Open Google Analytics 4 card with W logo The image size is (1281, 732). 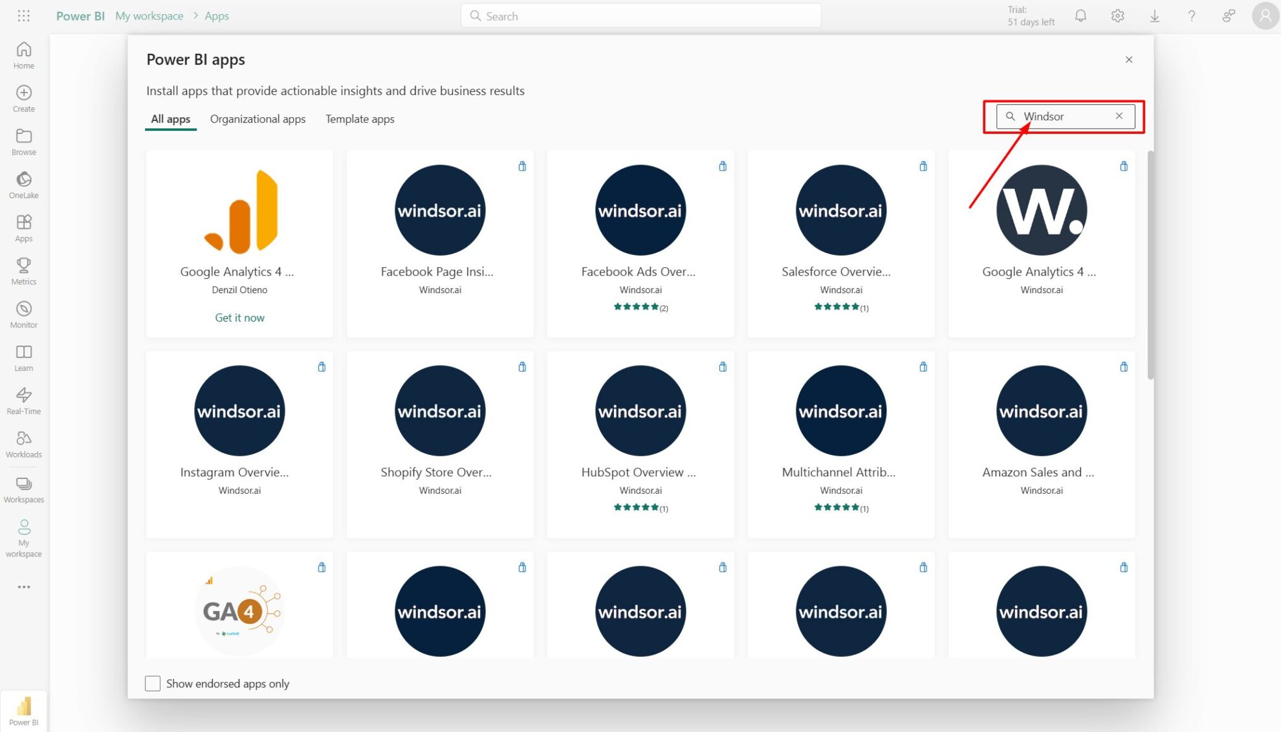tap(1042, 244)
